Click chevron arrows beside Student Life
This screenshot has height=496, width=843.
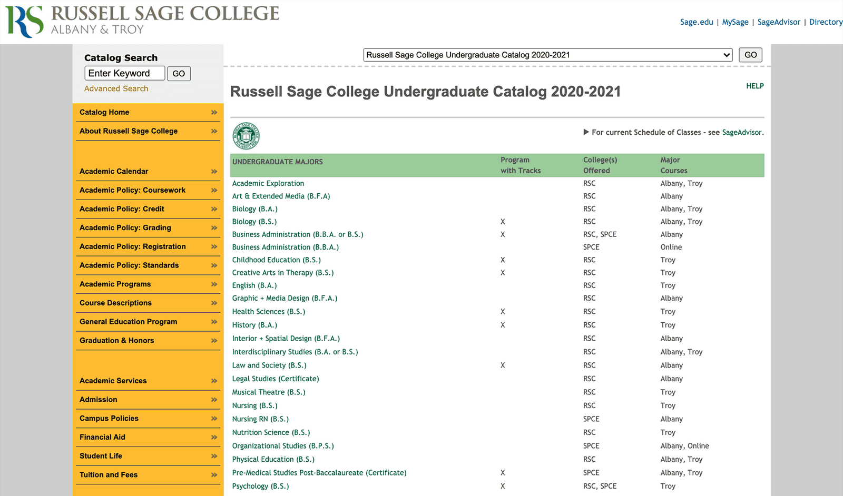[x=214, y=456]
